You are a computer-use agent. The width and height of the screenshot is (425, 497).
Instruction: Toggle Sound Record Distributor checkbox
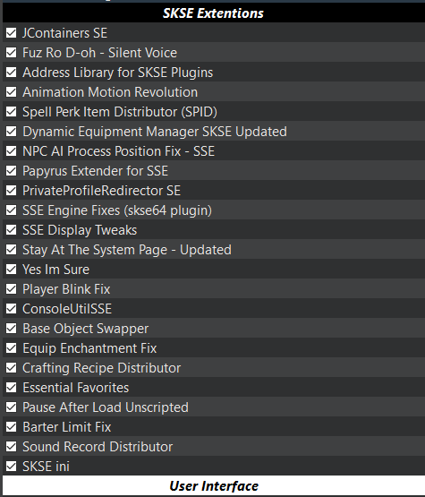click(12, 447)
